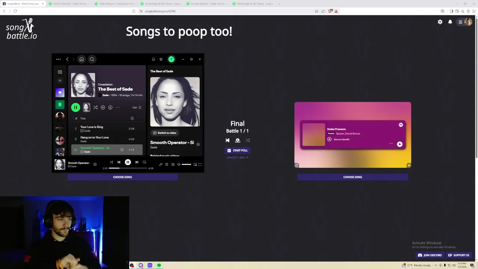This screenshot has height=269, width=478.
Task: Open Sade artist link in album header
Action: (x=106, y=95)
